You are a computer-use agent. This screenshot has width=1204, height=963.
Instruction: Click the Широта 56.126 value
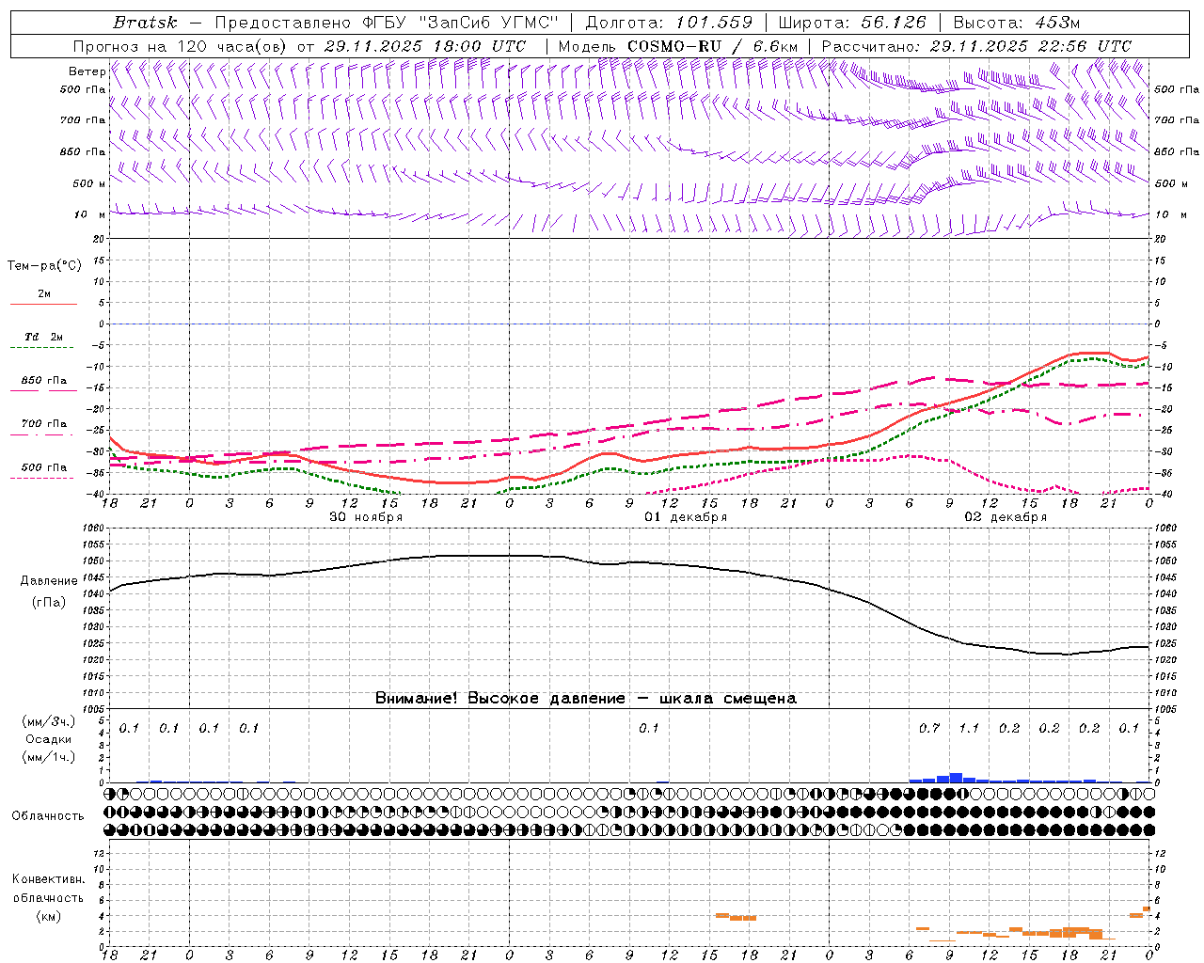click(894, 23)
